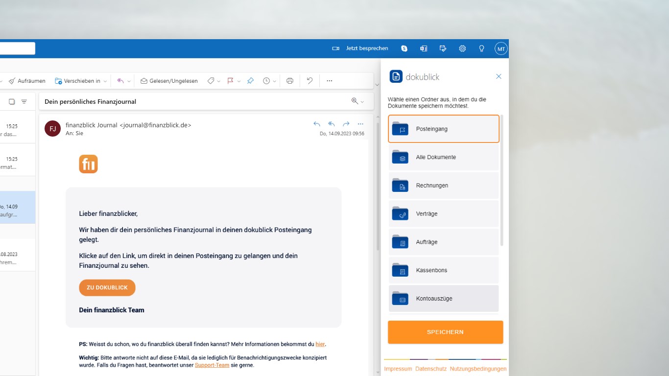This screenshot has height=376, width=669.
Task: Click the dokublick logo icon
Action: pos(396,76)
